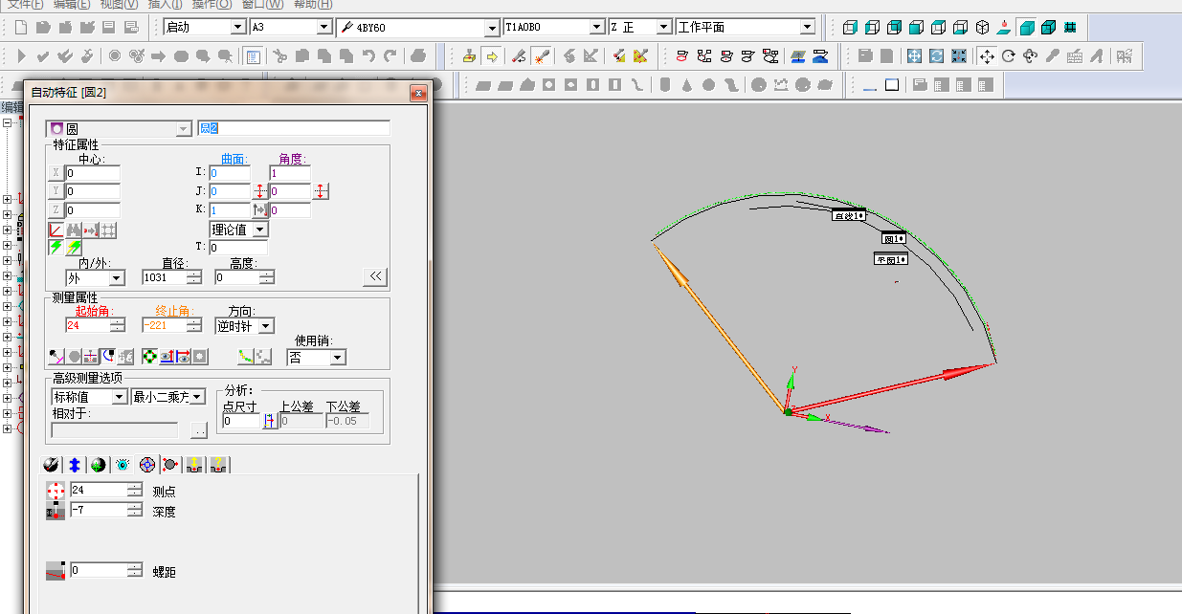Switch to the blue eye tab
Screen dimensions: 1182x614
tap(123, 465)
